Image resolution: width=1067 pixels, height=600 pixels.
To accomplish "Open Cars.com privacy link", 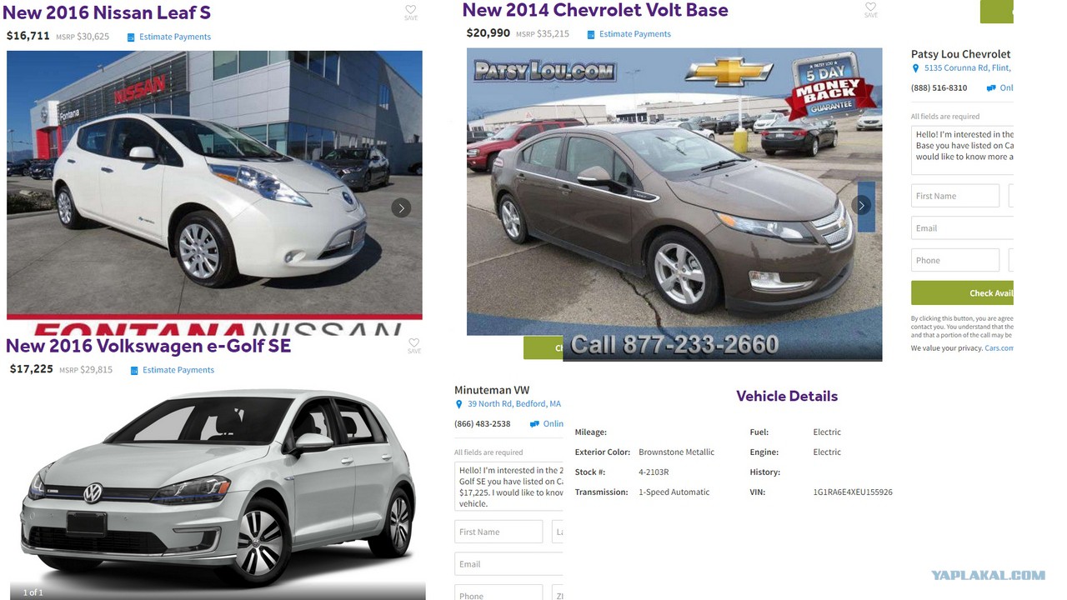I will 999,348.
